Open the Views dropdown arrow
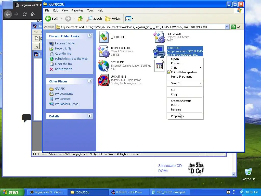 click(133, 19)
